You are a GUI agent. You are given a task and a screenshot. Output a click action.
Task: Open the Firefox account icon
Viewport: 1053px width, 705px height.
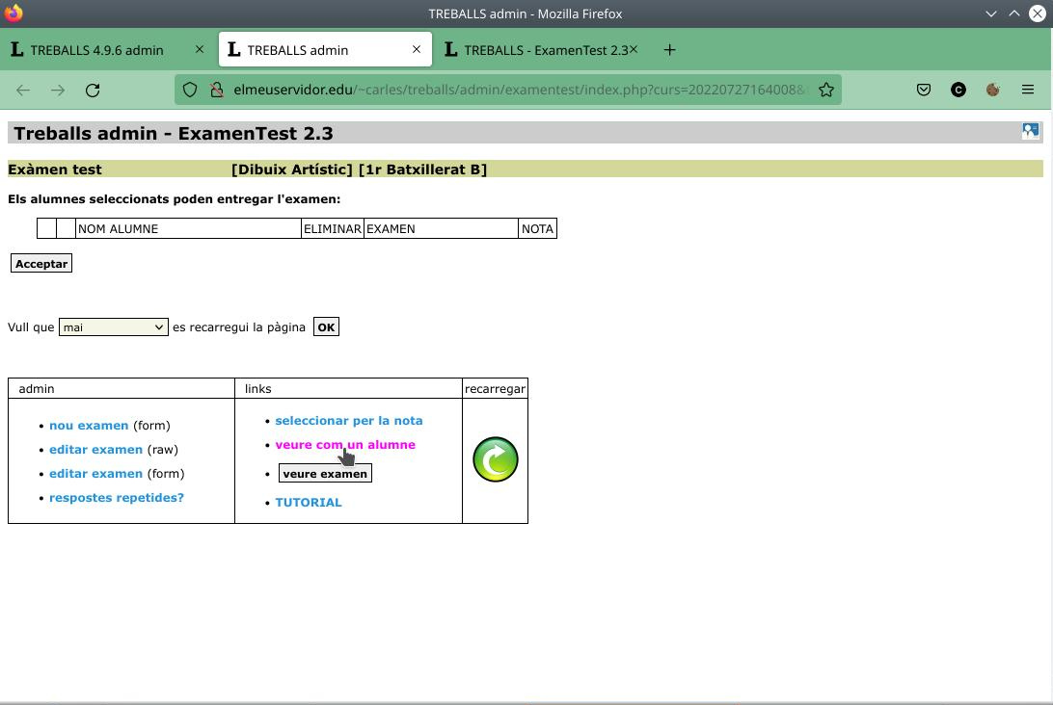[x=958, y=90]
